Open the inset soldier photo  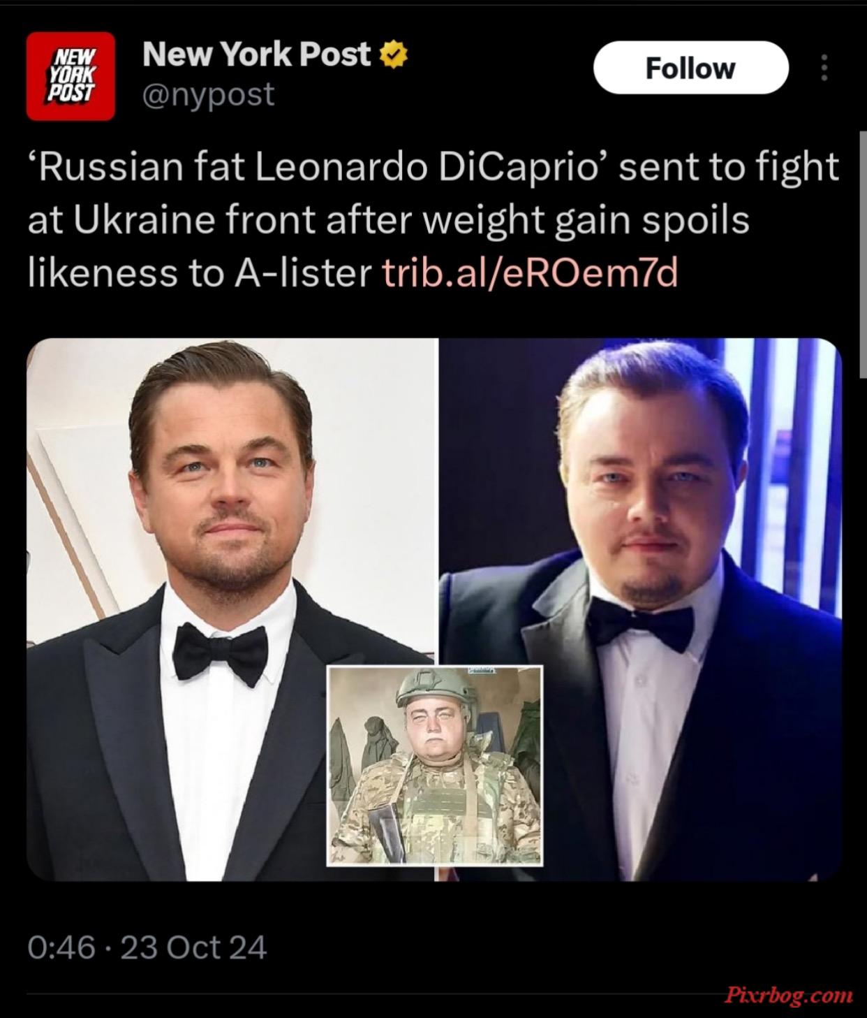[x=435, y=766]
